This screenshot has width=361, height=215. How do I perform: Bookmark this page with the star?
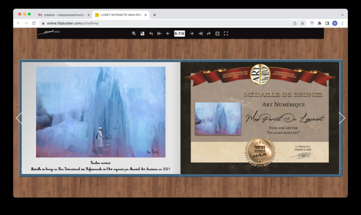pyautogui.click(x=302, y=23)
